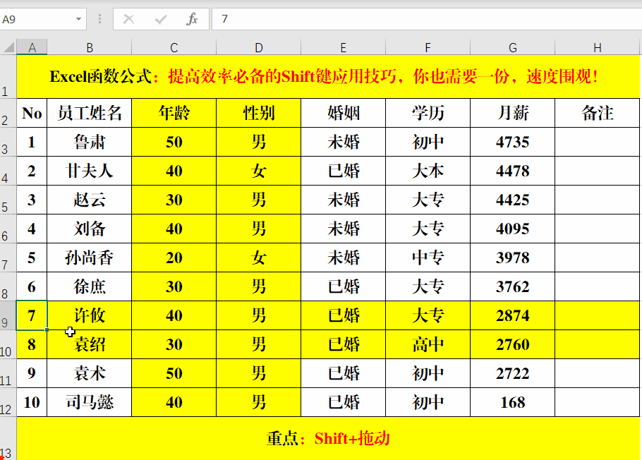This screenshot has height=460, width=642.
Task: Click the education cell '中专'
Action: click(428, 258)
